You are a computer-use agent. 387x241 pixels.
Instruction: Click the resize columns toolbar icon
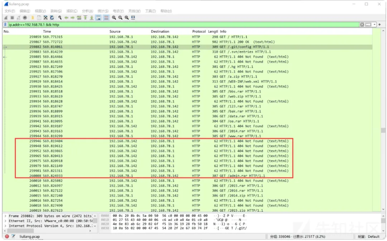click(133, 18)
